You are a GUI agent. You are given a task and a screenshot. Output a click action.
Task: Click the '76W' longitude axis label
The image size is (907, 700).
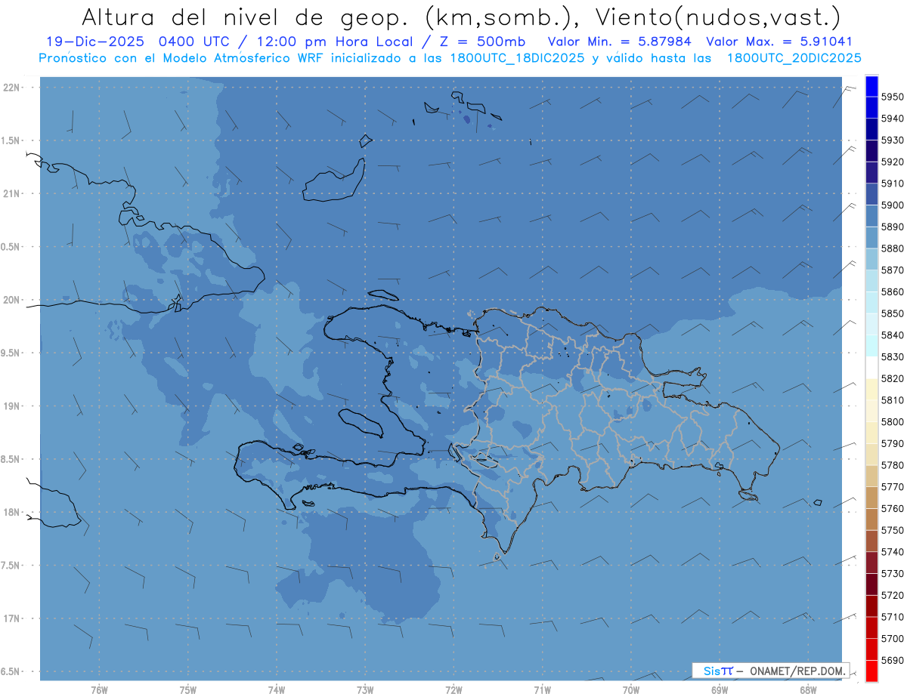point(99,690)
